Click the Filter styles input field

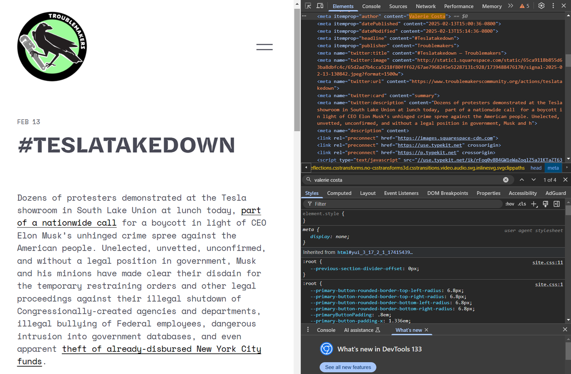403,204
